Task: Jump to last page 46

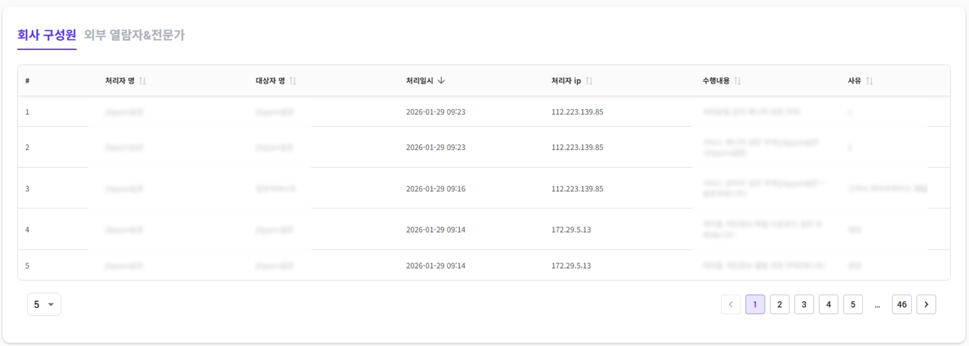Action: point(902,304)
